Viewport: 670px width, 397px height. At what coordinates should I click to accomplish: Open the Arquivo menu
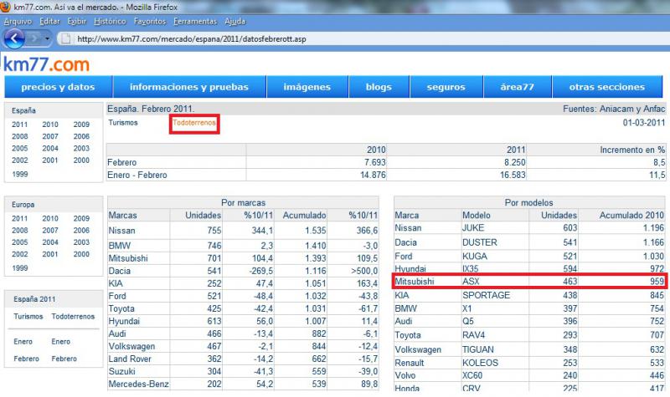tap(18, 22)
